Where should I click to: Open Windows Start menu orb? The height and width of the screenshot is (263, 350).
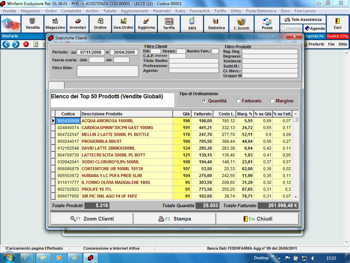click(9, 258)
